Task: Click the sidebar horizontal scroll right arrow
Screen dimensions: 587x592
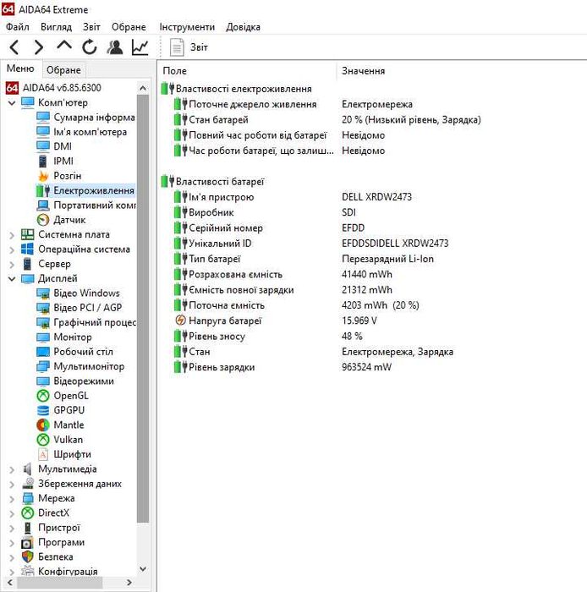Action: 129,583
